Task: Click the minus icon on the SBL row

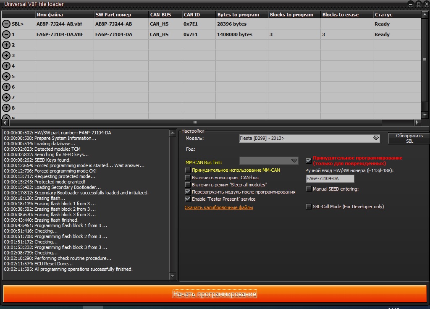Action: click(x=6, y=24)
